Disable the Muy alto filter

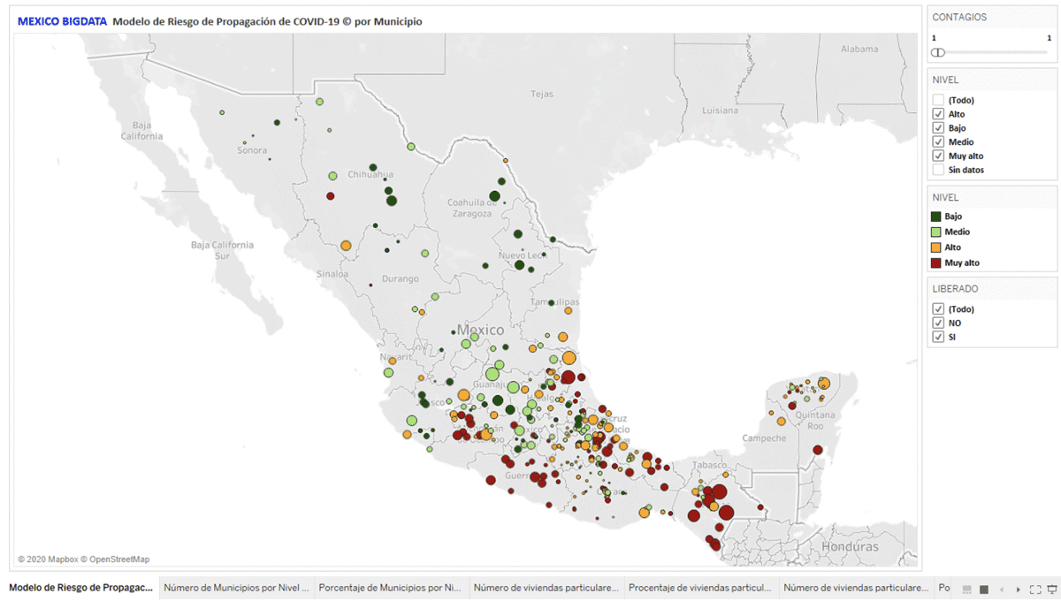938,156
